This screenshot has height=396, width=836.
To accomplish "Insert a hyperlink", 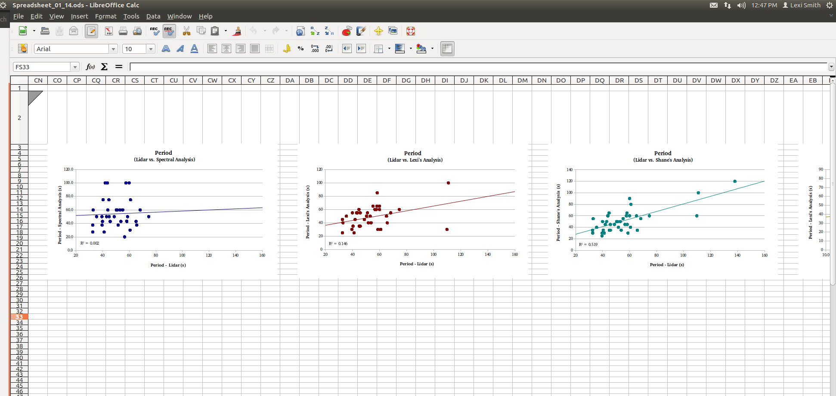I will [300, 31].
